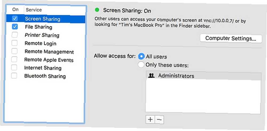The width and height of the screenshot is (267, 131).
Task: Click the Administrators group icon
Action: [151, 76]
